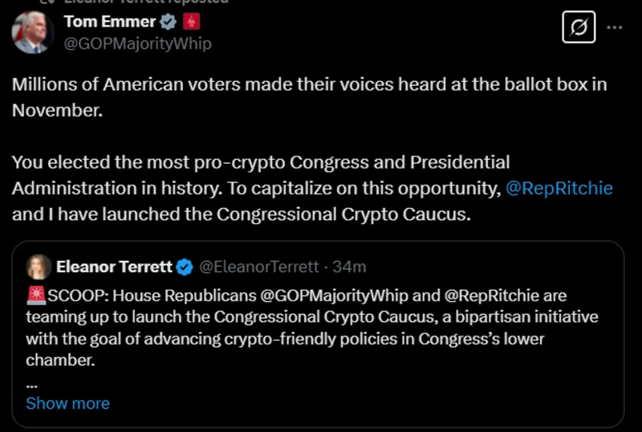This screenshot has height=432, width=642.
Task: Follow the blue @RepRitchie mention link
Action: click(x=559, y=188)
